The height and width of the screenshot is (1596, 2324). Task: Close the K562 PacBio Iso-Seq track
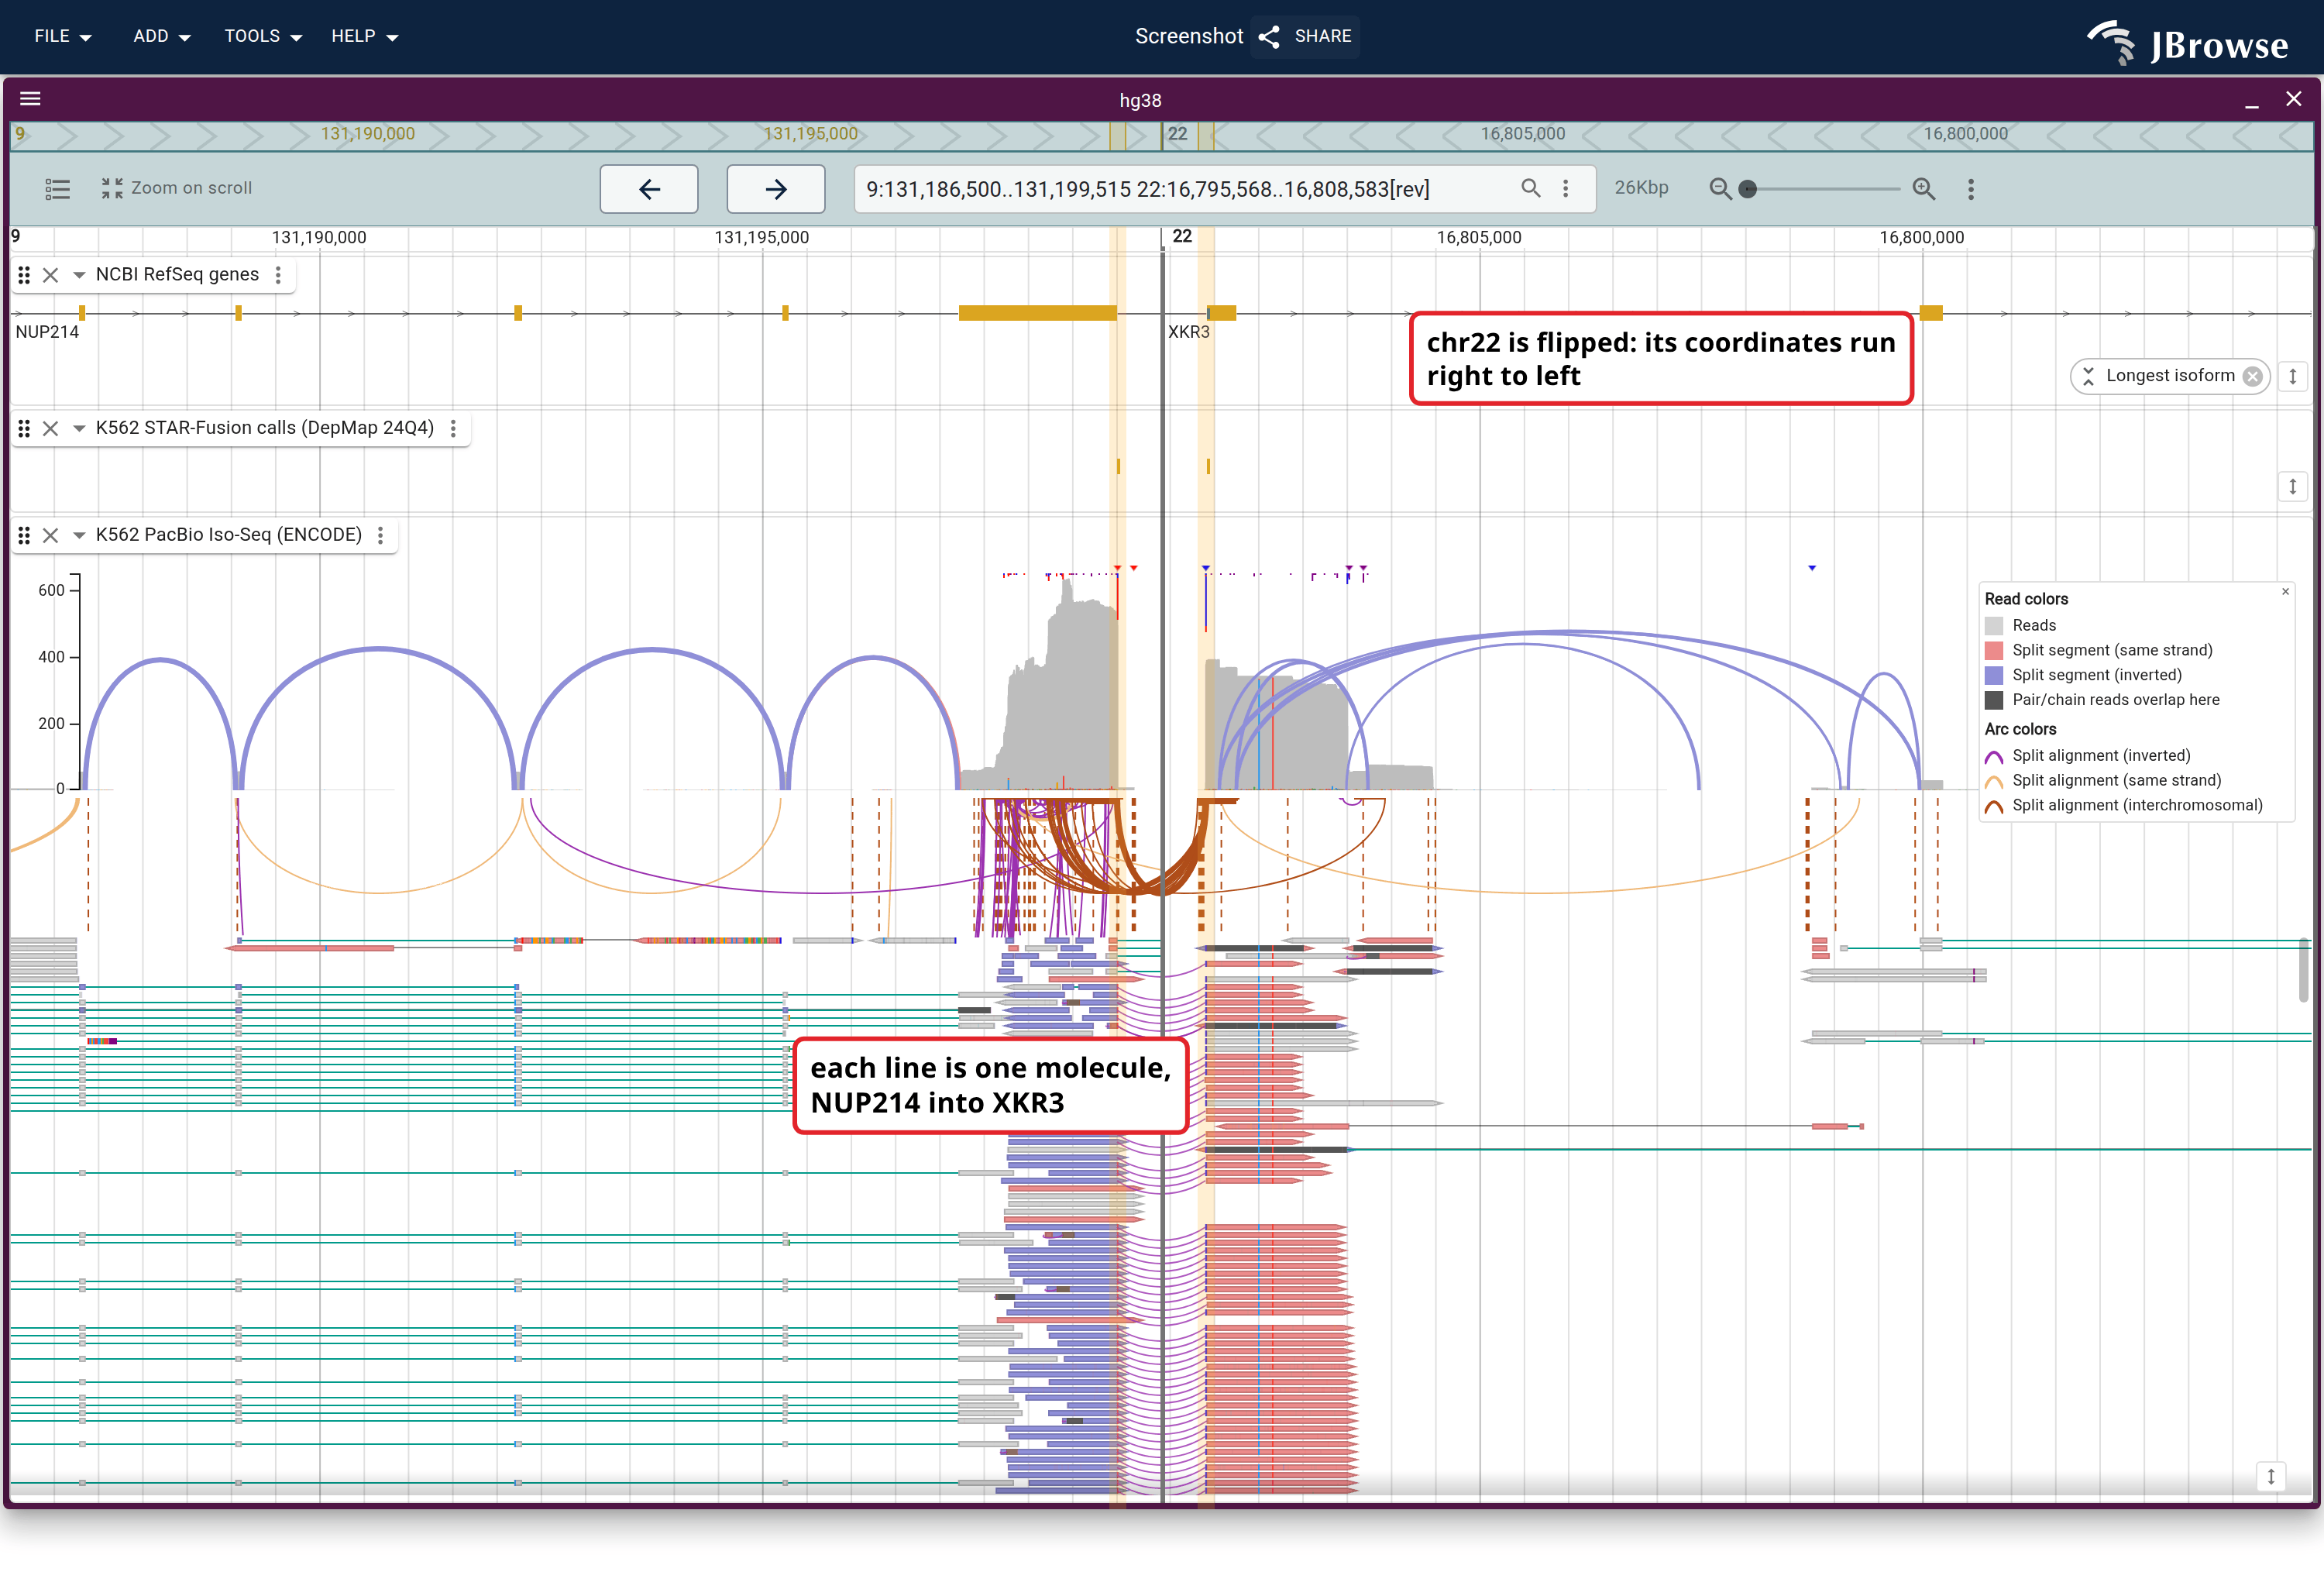[x=51, y=536]
